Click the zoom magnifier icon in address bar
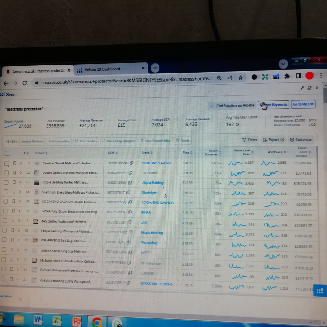This screenshot has width=327, height=327. pyautogui.click(x=219, y=78)
